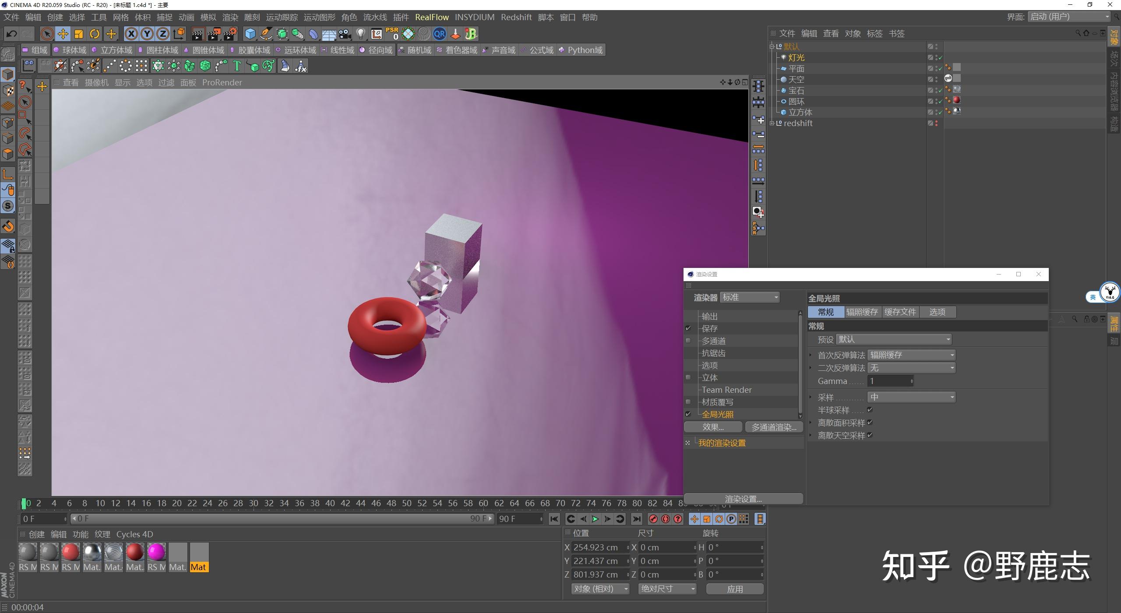
Task: Enable the 多通道 checkbox in render settings
Action: [688, 341]
